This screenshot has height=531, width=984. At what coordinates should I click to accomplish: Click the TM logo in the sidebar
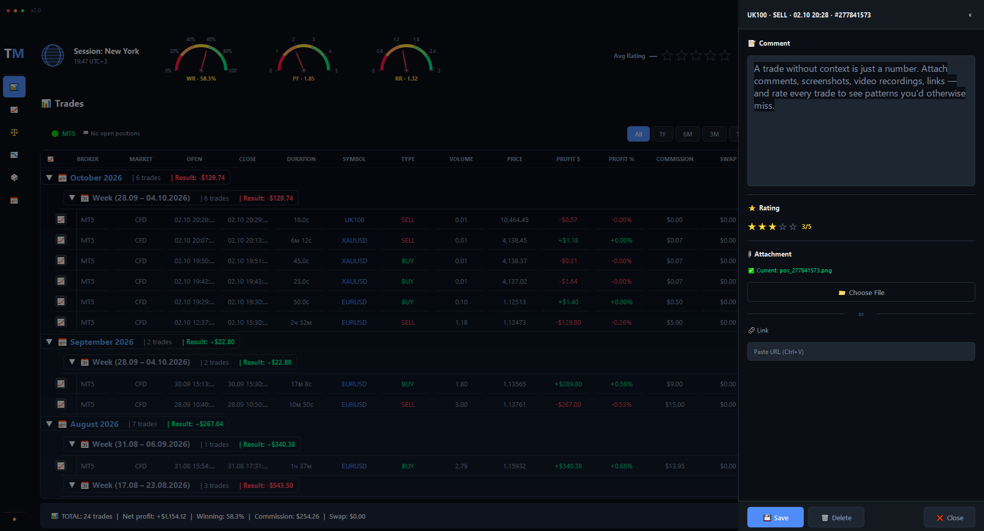point(14,54)
